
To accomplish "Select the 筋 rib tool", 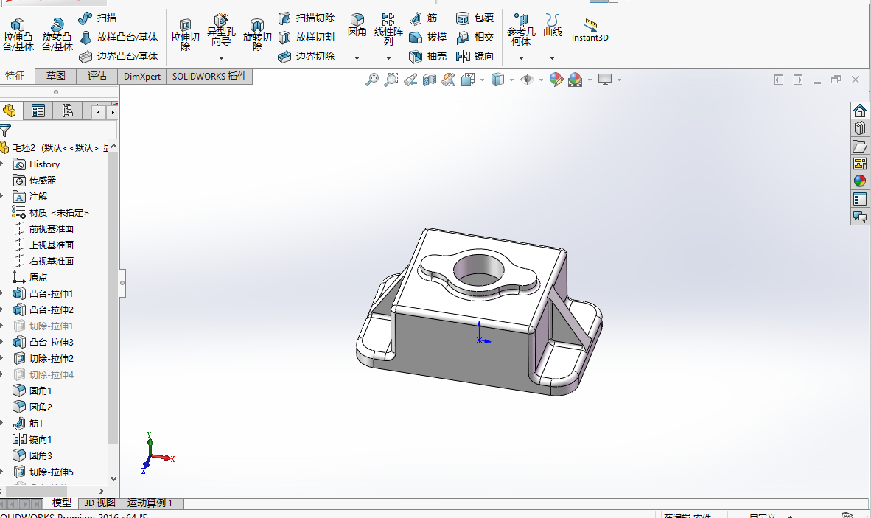I will (x=423, y=18).
